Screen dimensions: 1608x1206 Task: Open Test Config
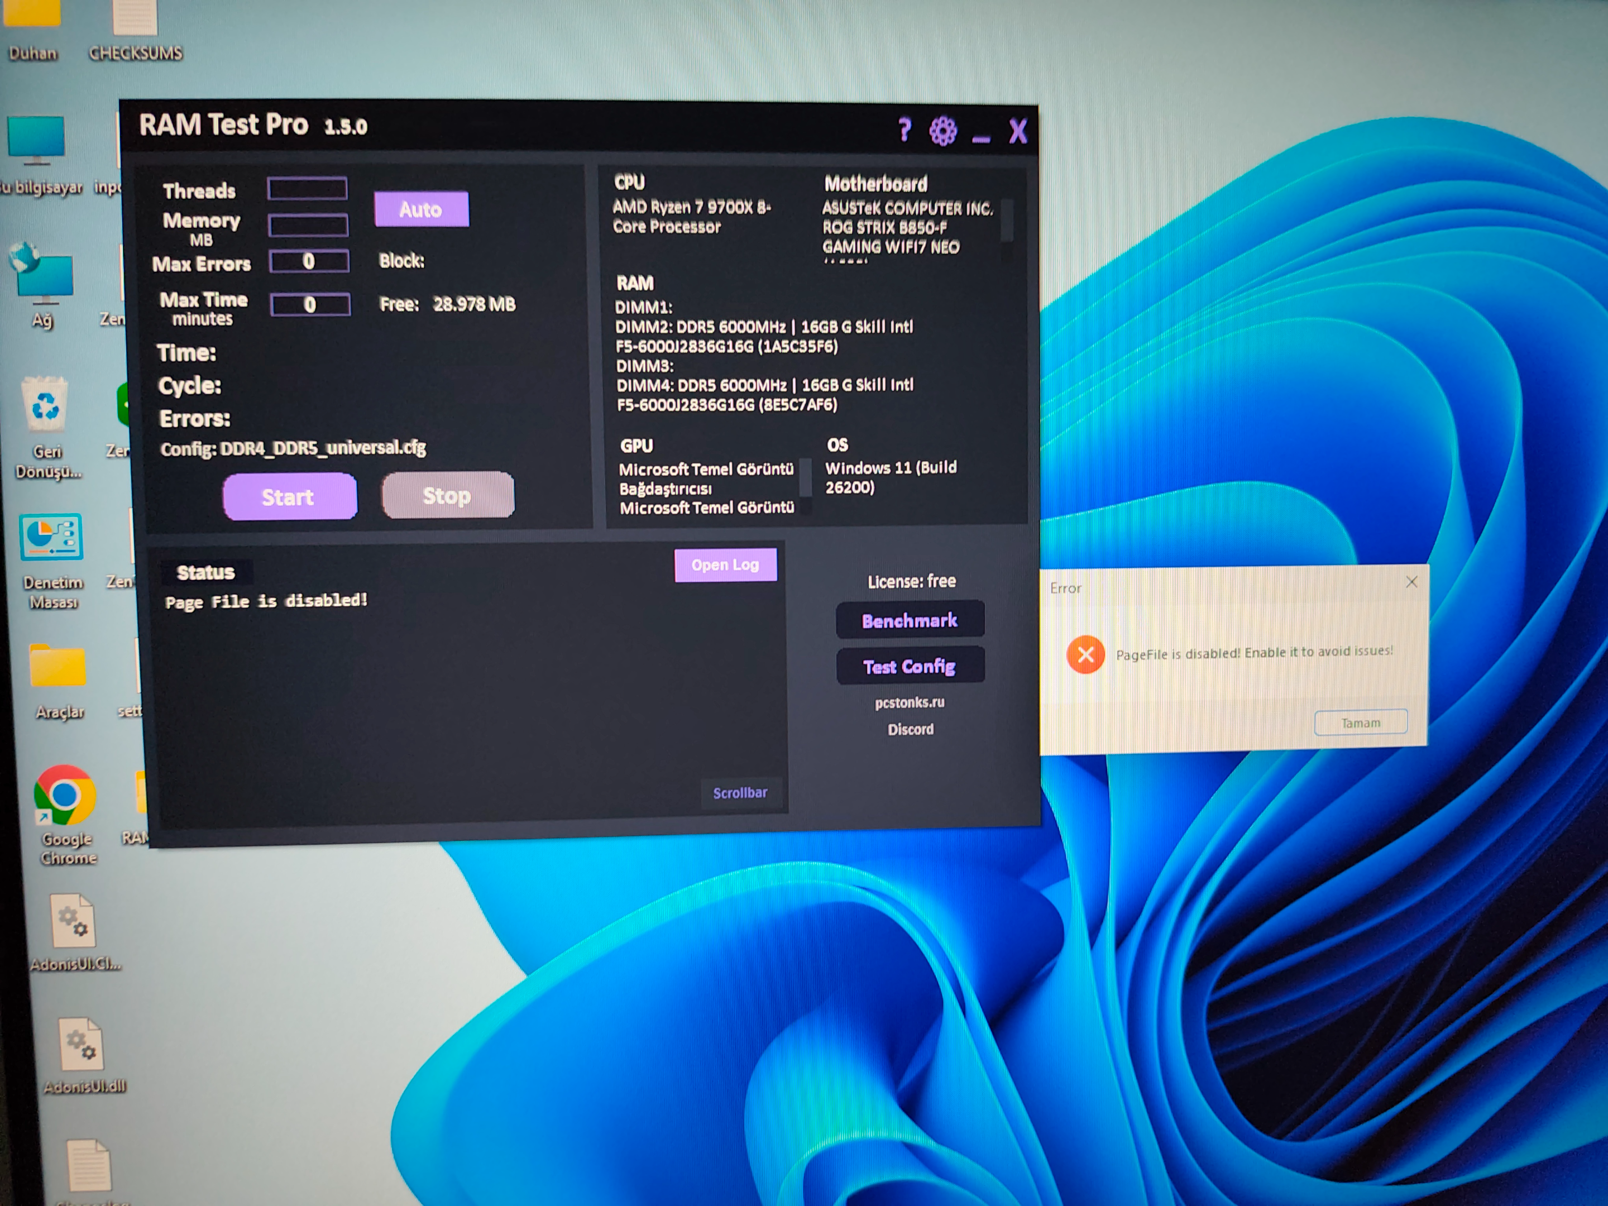click(x=910, y=666)
